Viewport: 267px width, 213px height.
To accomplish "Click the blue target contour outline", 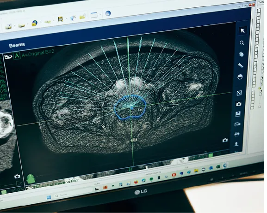I will 130,107.
